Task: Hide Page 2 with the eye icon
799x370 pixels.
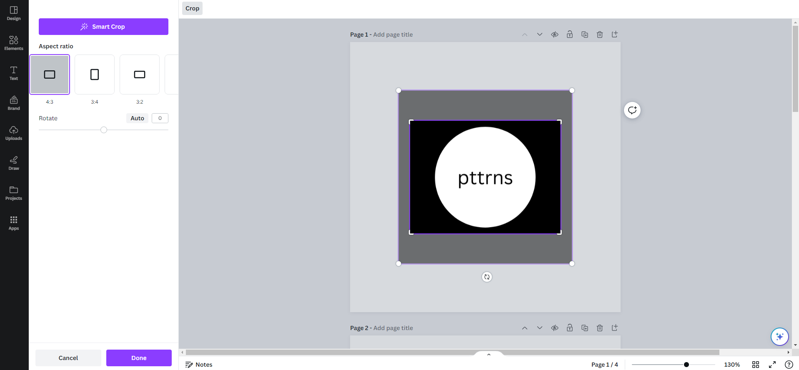Action: (555, 328)
